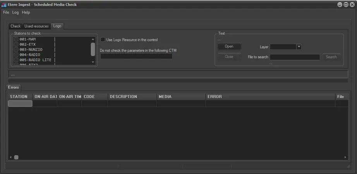
Task: Minimize the Scheduled Media Check window
Action: coord(340,5)
